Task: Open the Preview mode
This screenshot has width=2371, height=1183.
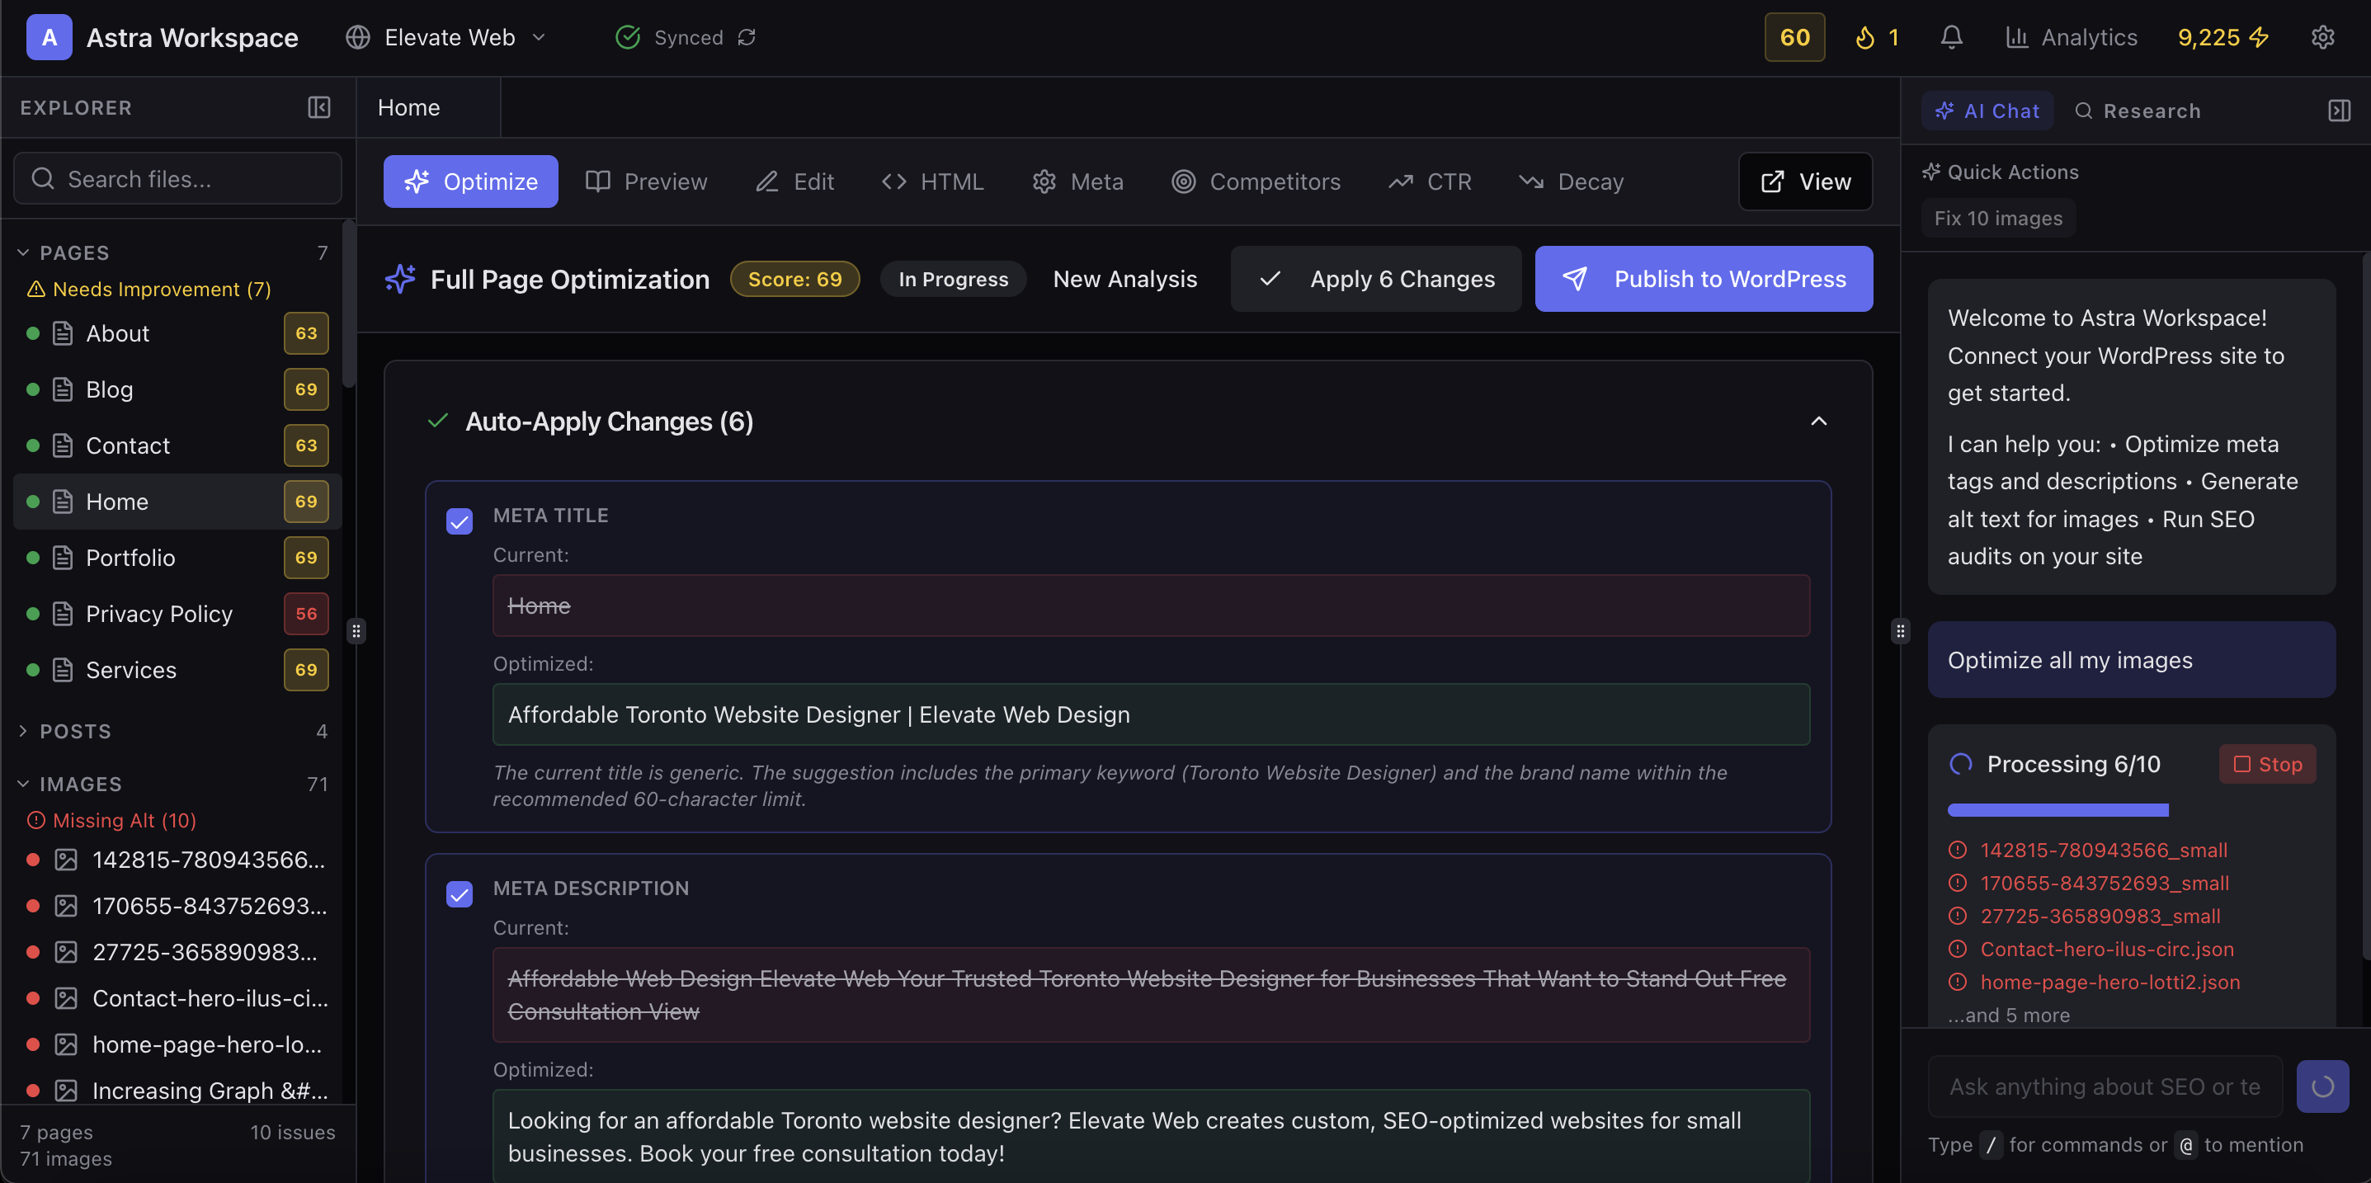Action: (645, 181)
